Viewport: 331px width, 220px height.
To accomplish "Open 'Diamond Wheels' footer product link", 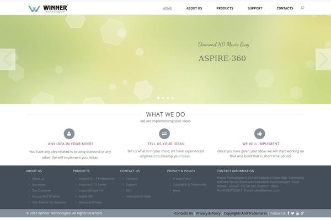I will click(x=90, y=202).
